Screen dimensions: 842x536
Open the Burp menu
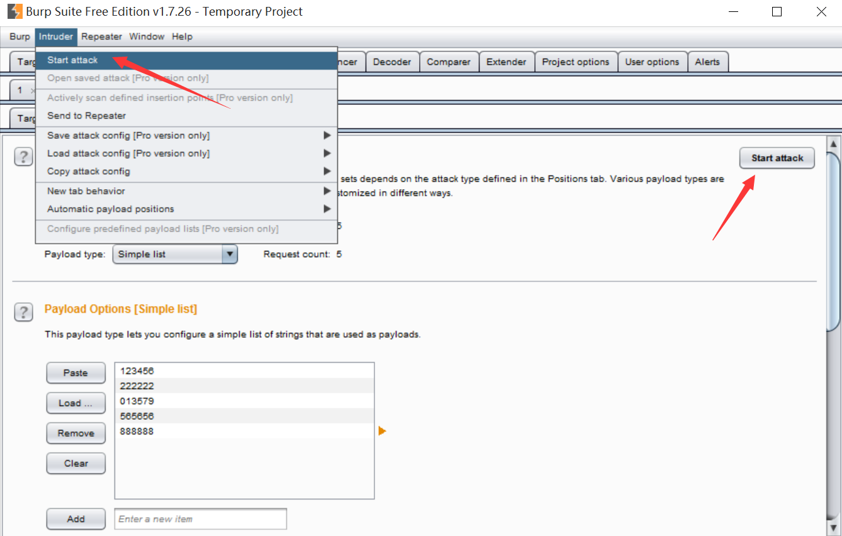click(20, 36)
